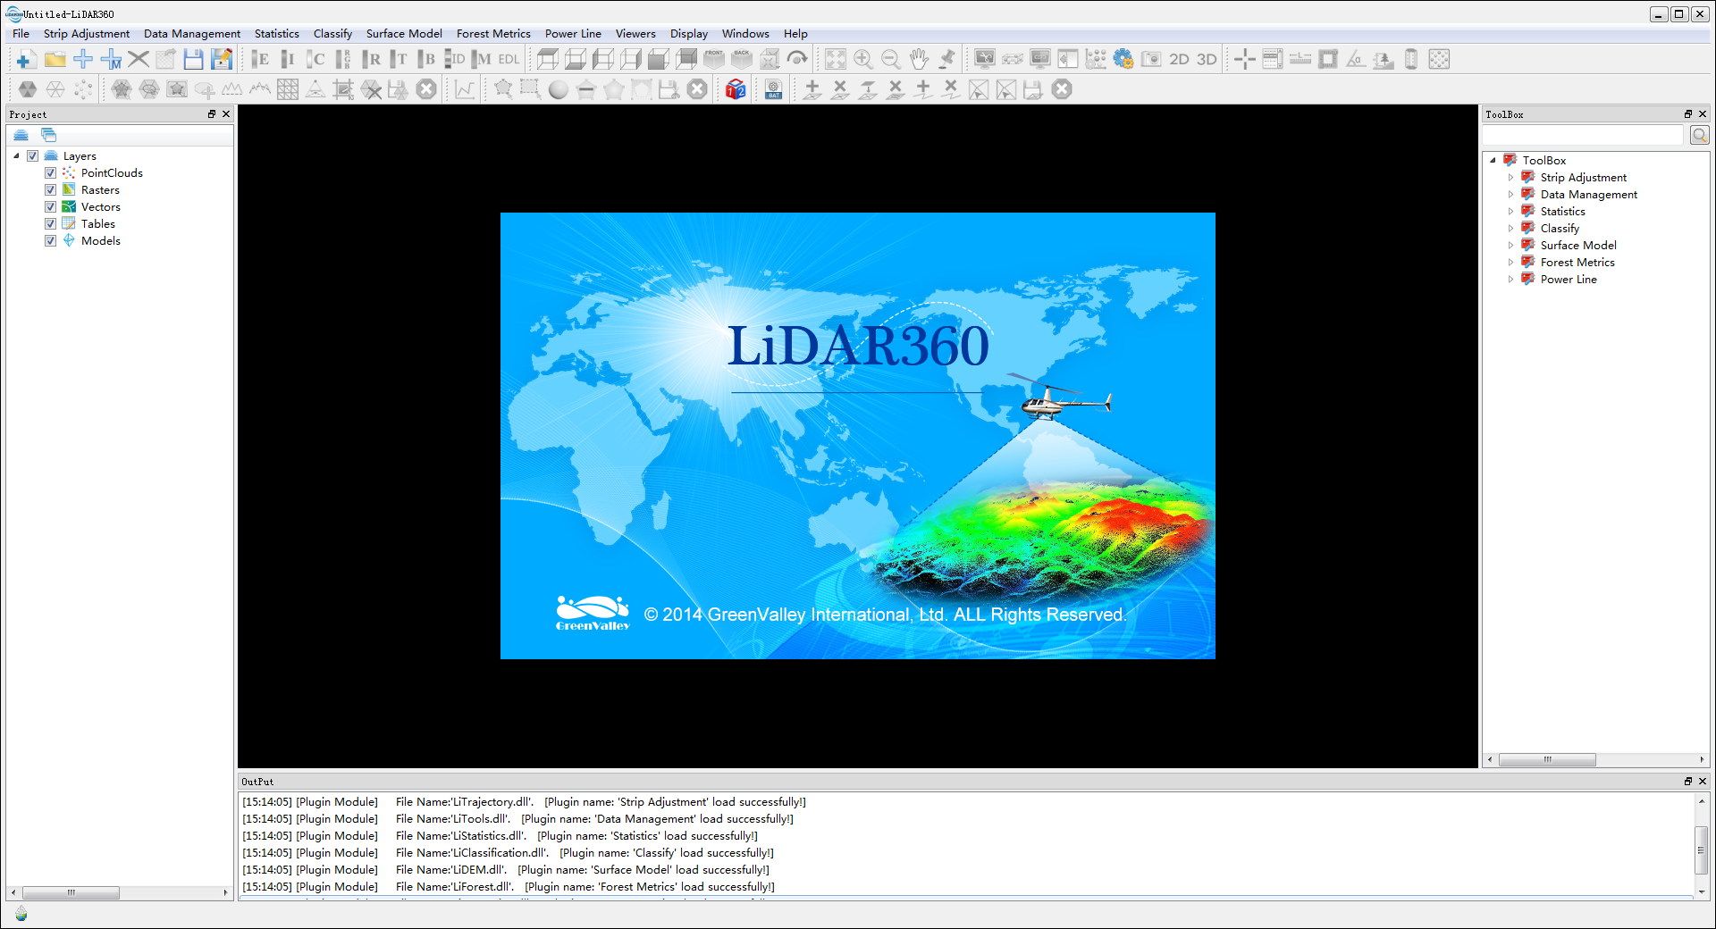The width and height of the screenshot is (1716, 929).
Task: Set the FRONT view cube
Action: click(714, 60)
